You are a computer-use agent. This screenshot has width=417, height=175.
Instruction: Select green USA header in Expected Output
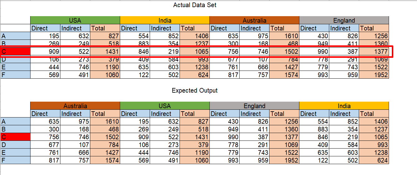165,106
